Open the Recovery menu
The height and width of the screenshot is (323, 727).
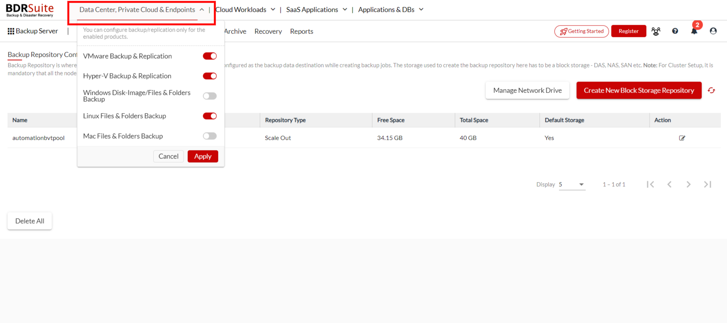[268, 31]
